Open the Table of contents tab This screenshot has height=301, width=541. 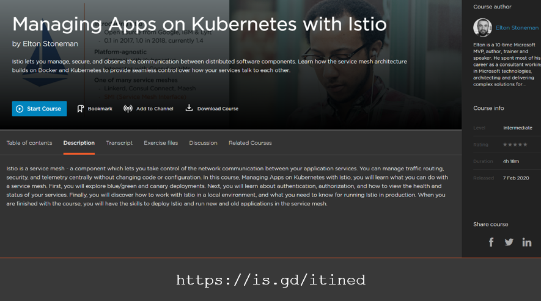[29, 143]
